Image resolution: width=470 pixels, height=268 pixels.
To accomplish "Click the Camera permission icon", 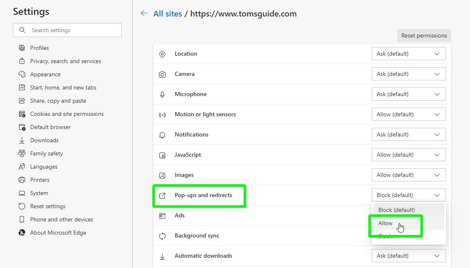I will [162, 74].
